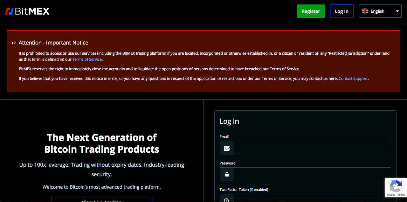The height and width of the screenshot is (202, 407).
Task: Click the reCAPTCHA badge icon
Action: point(396,186)
